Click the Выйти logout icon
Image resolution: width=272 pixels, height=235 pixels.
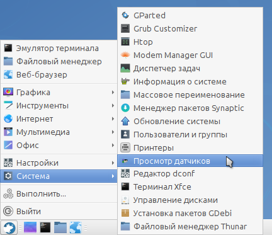[8, 211]
